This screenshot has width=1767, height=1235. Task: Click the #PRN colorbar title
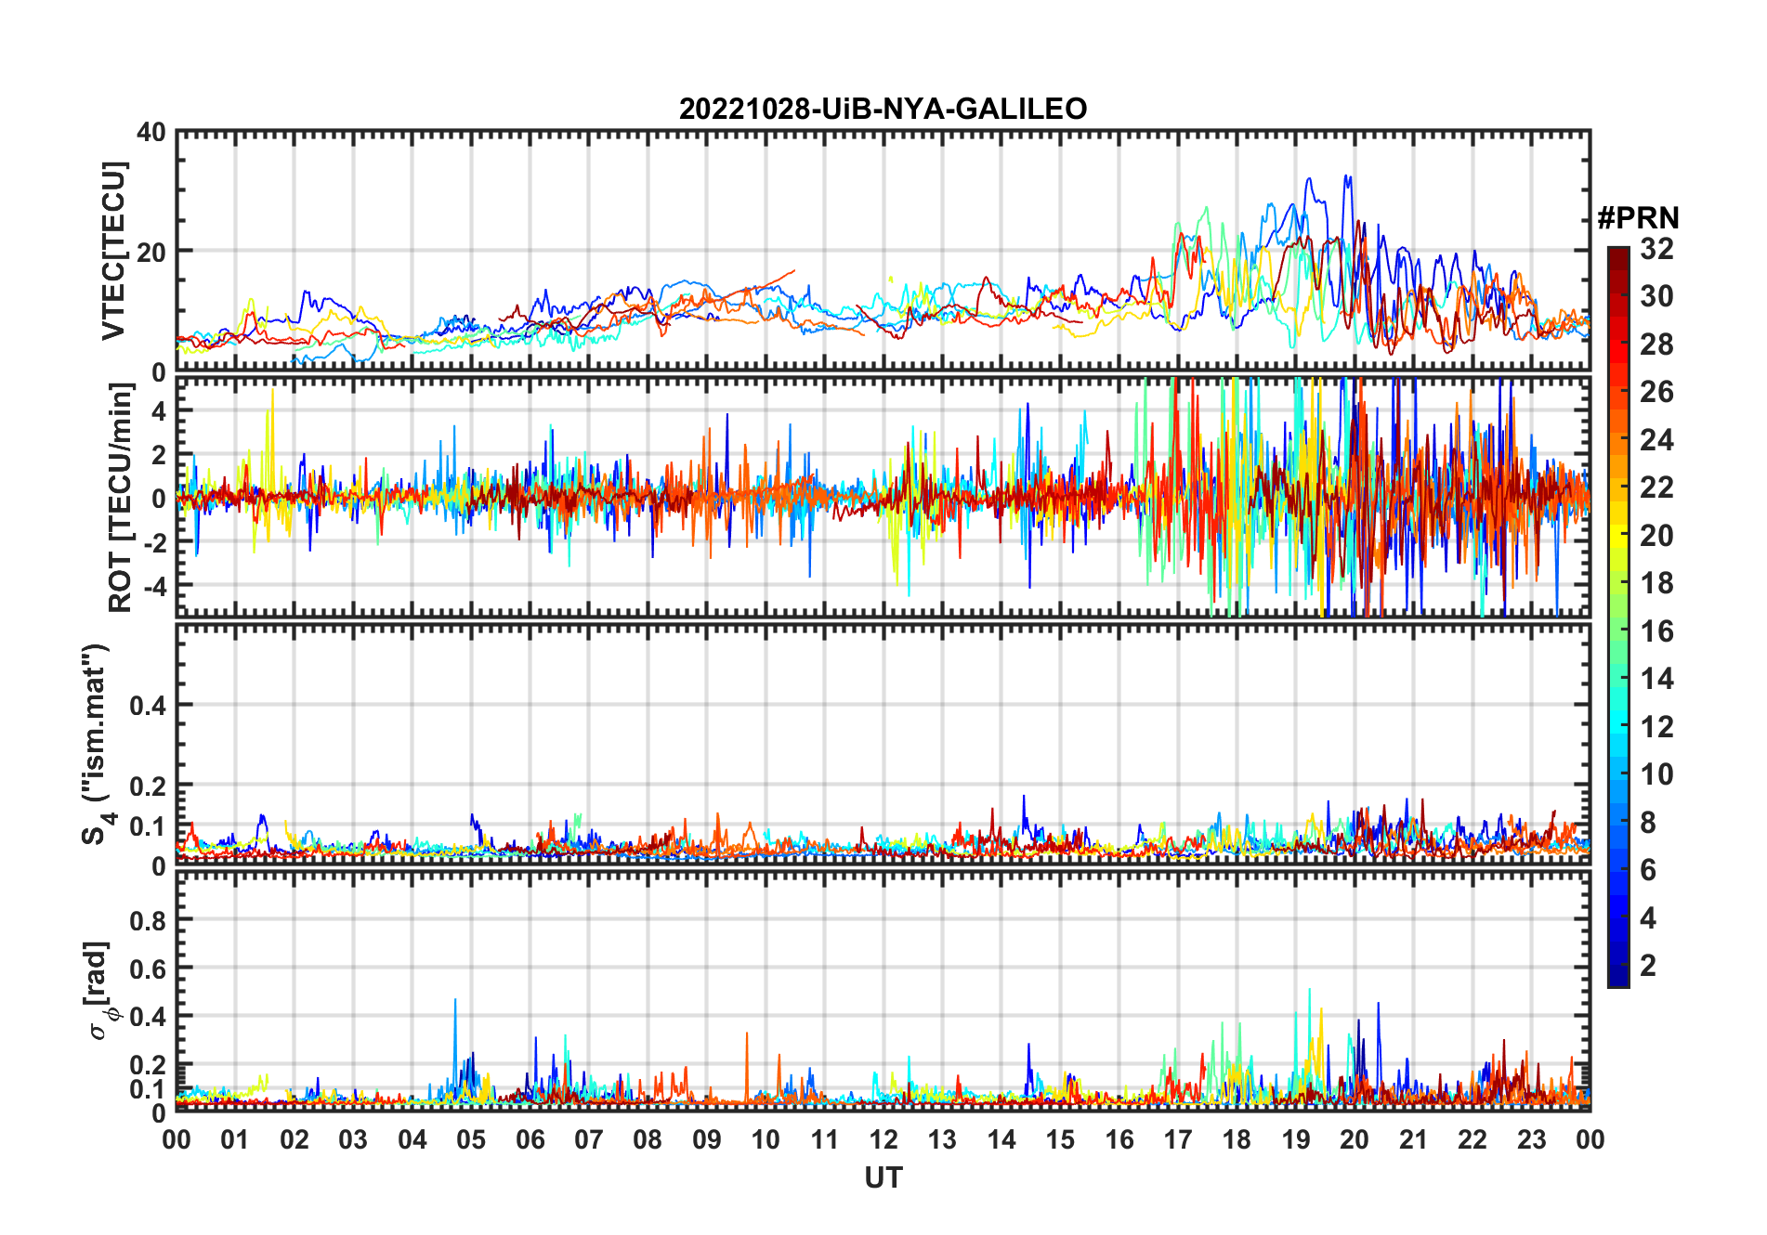pyautogui.click(x=1638, y=218)
